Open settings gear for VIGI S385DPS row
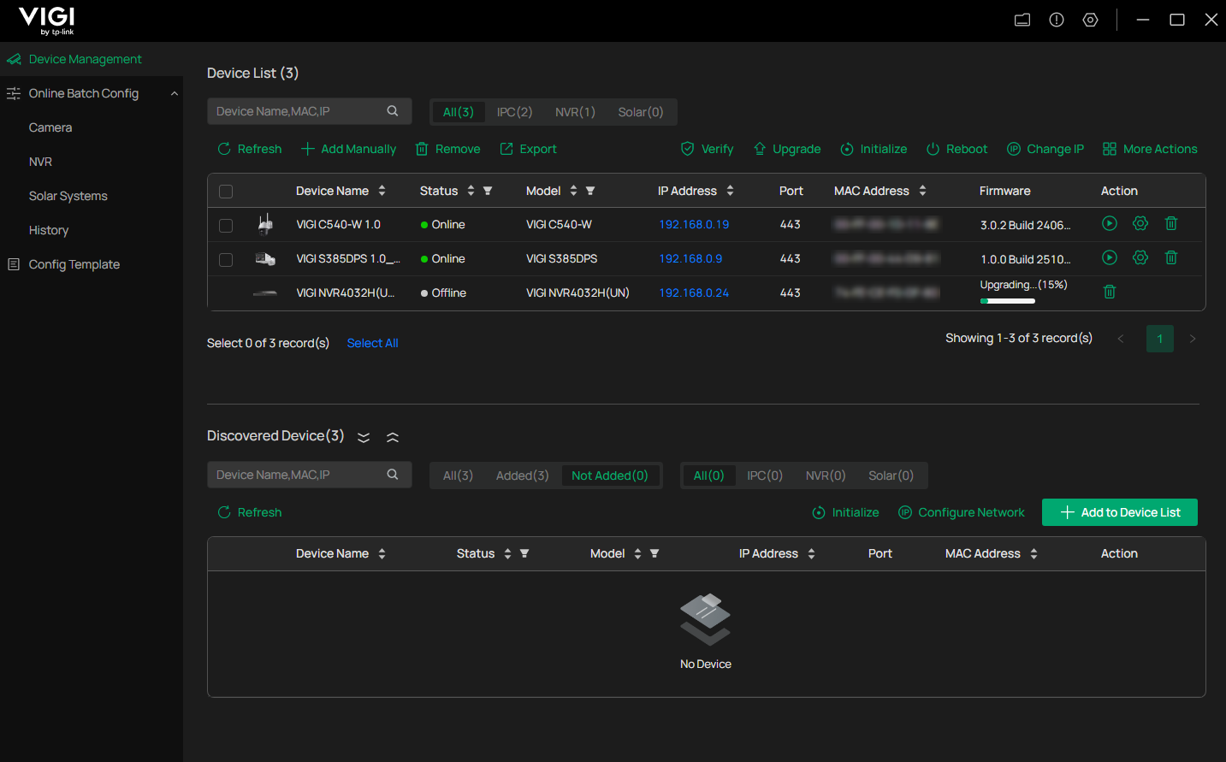Image resolution: width=1226 pixels, height=762 pixels. [1140, 258]
